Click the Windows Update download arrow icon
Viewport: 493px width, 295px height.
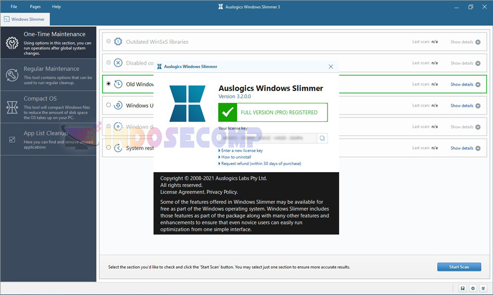(118, 105)
